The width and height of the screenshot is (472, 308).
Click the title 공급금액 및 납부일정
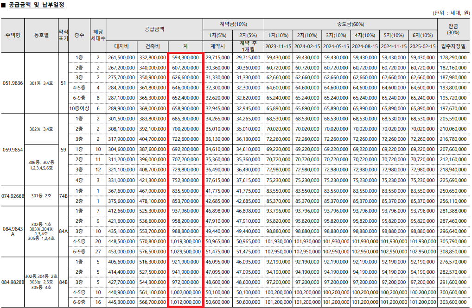(37, 5)
